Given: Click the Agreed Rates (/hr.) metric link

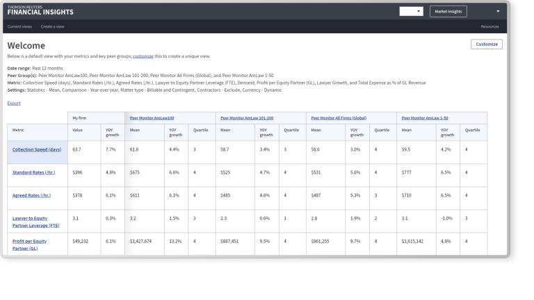Looking at the screenshot, I should (31, 195).
